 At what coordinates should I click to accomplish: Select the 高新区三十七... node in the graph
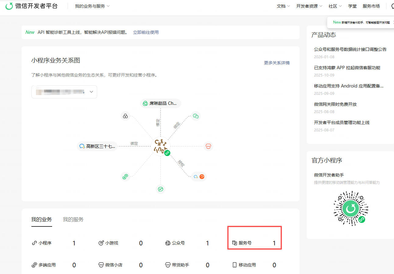(98, 146)
